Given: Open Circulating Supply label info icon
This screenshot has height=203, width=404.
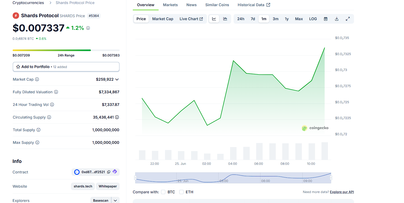Looking at the screenshot, I should [x=49, y=117].
